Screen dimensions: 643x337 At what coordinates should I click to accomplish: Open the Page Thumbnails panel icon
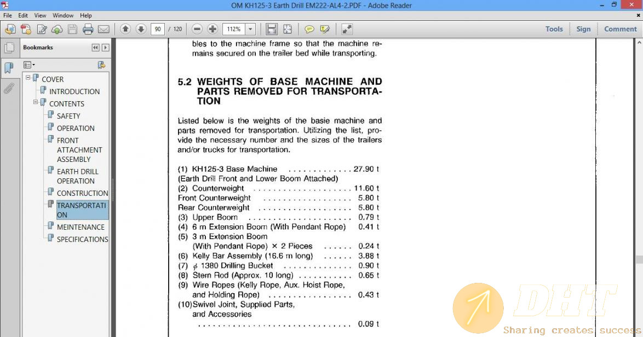[9, 48]
